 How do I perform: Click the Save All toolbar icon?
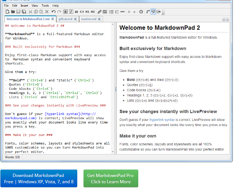tap(24, 12)
